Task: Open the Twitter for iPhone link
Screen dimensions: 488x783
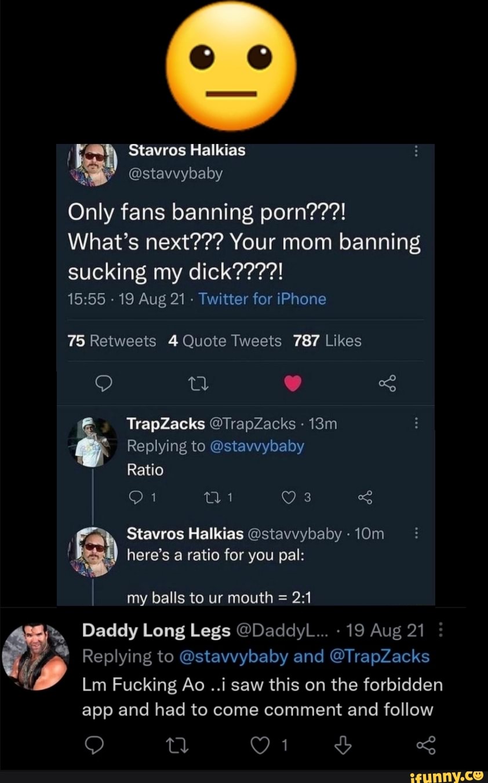Action: point(263,300)
